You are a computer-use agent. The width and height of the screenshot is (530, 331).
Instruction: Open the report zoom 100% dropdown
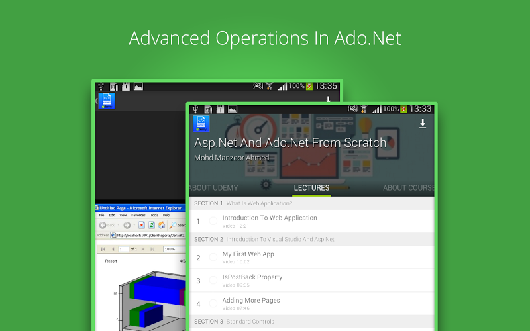[174, 249]
